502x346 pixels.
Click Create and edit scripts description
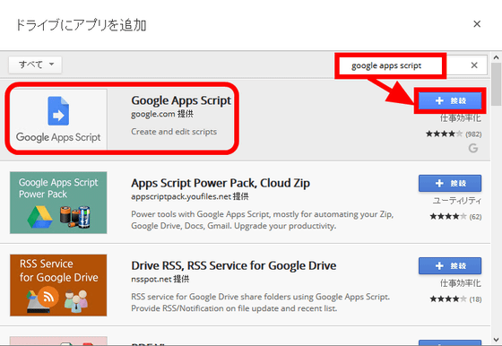174,132
